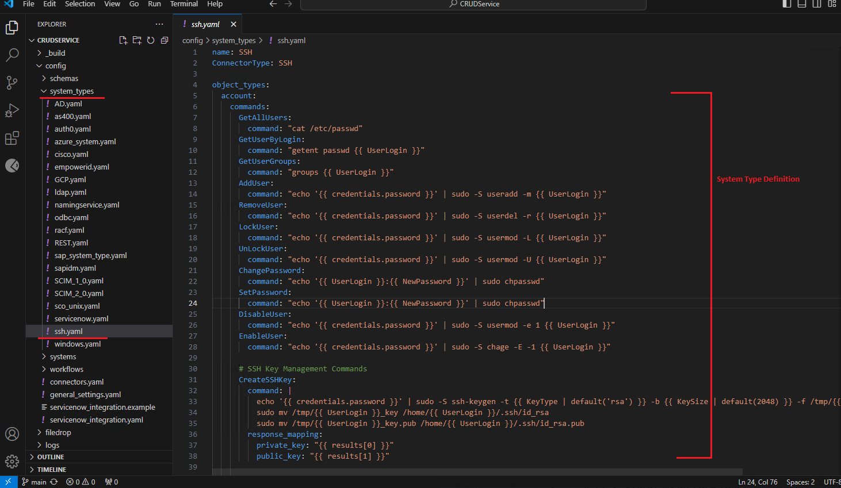Click the horizontal scrollbar in editor
This screenshot has height=488, width=841.
(477, 472)
